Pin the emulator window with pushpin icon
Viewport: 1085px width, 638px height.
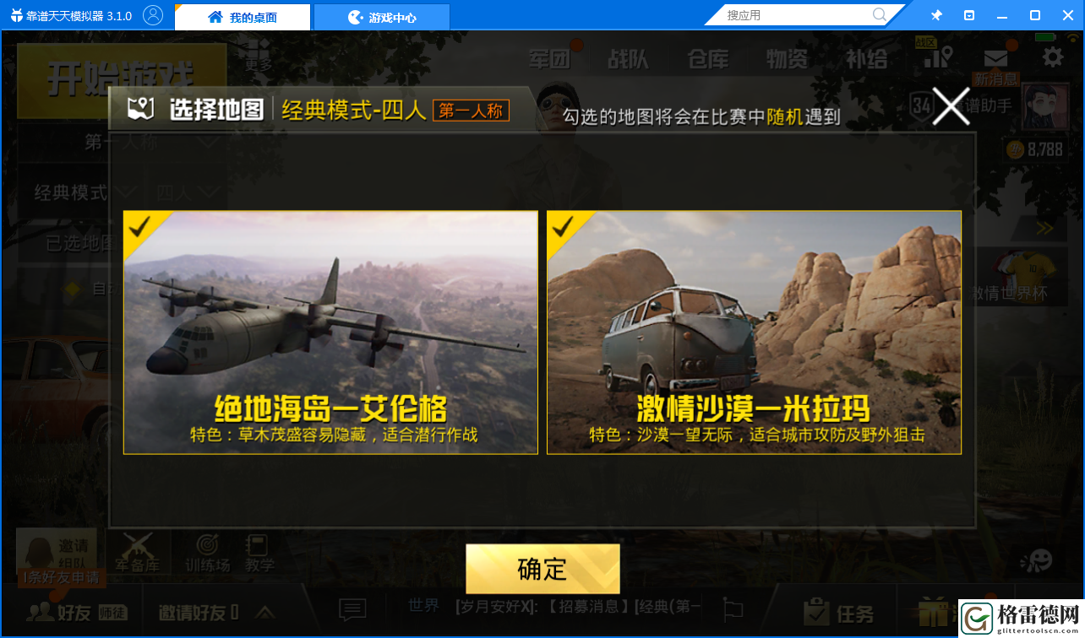(x=936, y=15)
